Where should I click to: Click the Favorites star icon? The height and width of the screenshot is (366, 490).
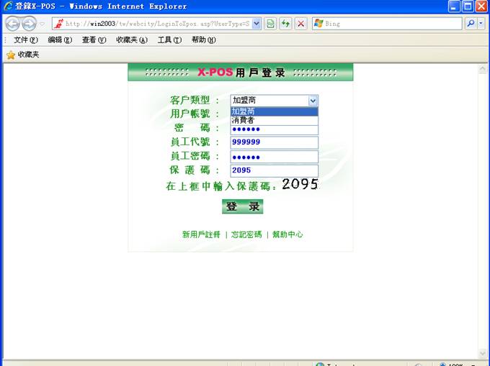coord(10,55)
